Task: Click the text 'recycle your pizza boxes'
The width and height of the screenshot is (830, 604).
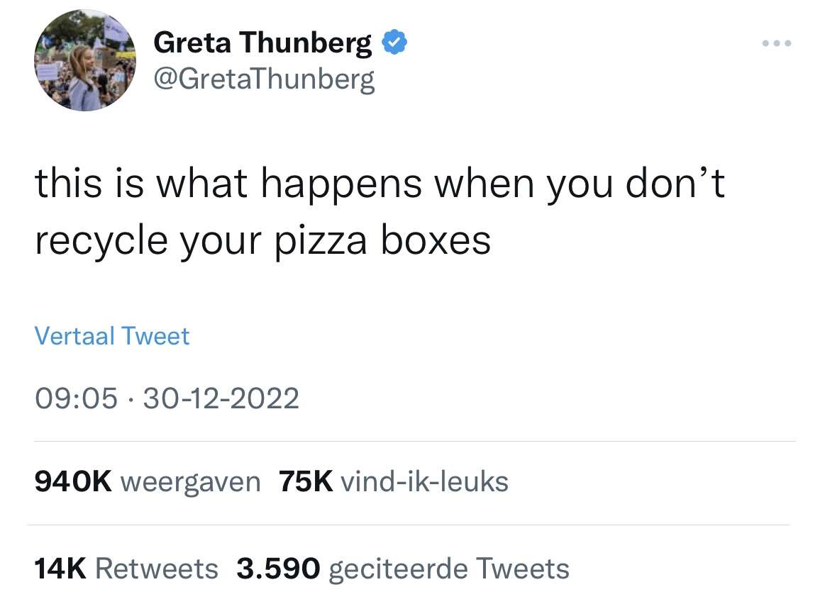Action: tap(263, 242)
